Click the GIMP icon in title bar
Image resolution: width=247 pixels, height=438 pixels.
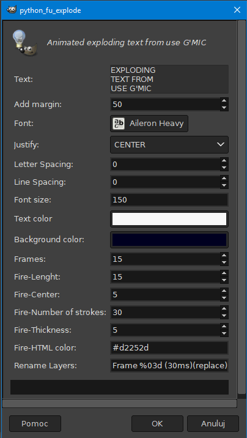pos(12,10)
